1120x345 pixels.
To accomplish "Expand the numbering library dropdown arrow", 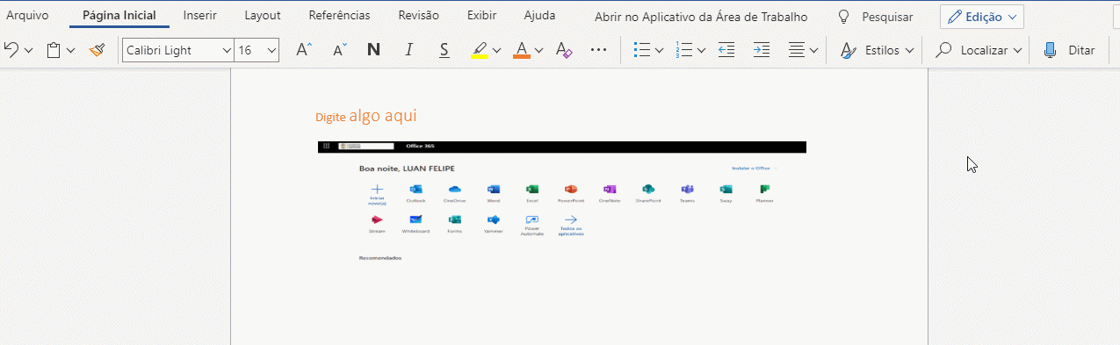I will (702, 51).
